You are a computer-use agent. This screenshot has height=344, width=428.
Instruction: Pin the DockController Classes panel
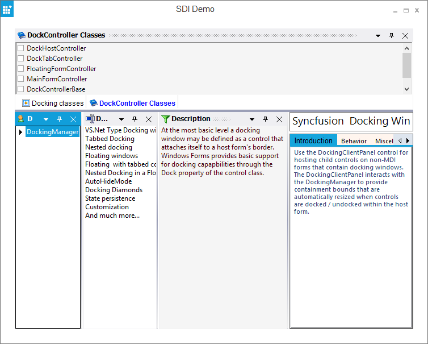391,35
